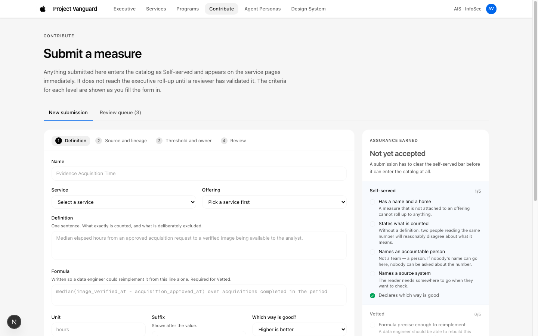This screenshot has width=538, height=336.
Task: Click the ASSURANCE EARNED label
Action: point(394,141)
